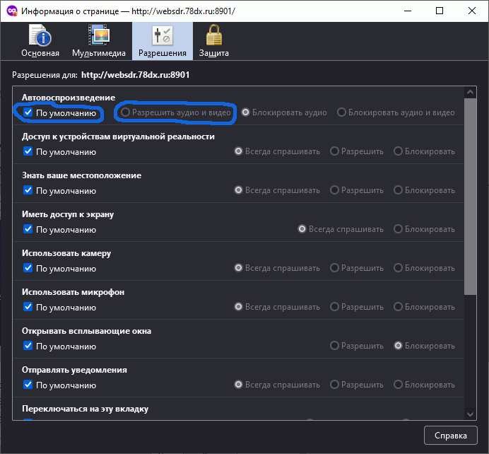The width and height of the screenshot is (489, 454).
Task: Uncheck По умолчанию under Автовоспроизведение
Action: pyautogui.click(x=28, y=112)
